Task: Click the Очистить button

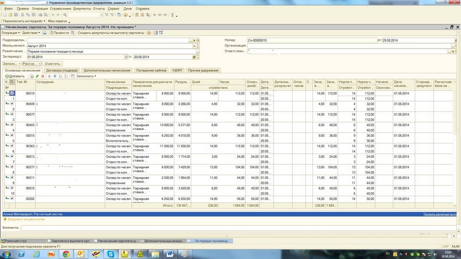Action: 52,63
